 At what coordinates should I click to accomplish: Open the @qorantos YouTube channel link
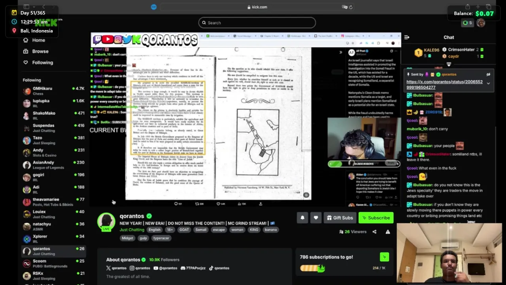[x=165, y=268]
